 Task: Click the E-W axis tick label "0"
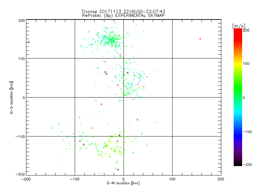tap(123, 179)
